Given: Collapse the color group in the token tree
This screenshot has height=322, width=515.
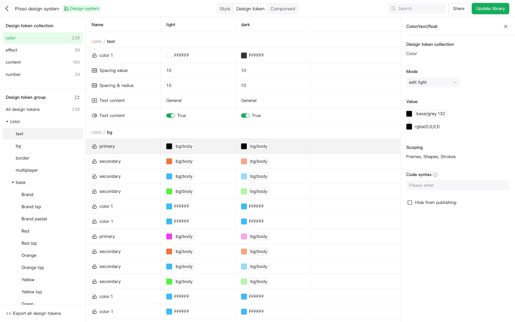Looking at the screenshot, I should [7, 122].
